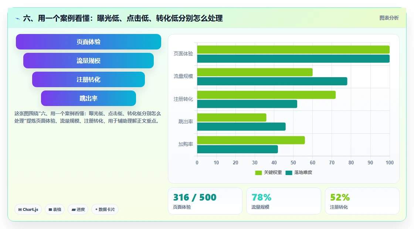Click the 316 / 500 stat value
The height and width of the screenshot is (229, 414).
tap(194, 197)
